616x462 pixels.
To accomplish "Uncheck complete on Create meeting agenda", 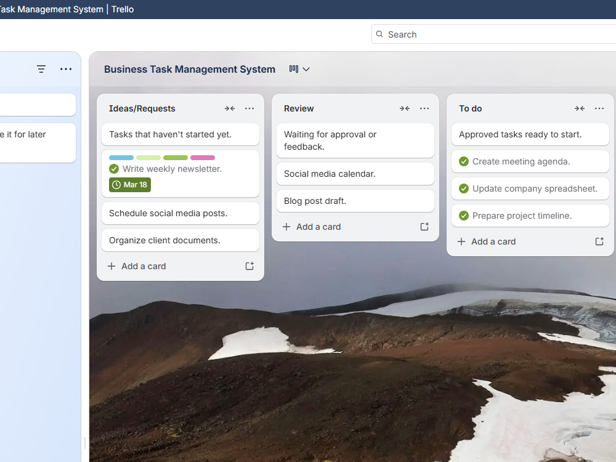I will pos(464,161).
